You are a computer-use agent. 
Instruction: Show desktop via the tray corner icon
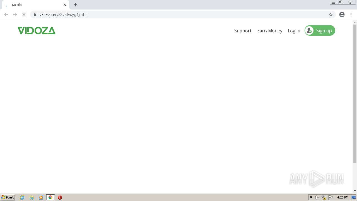[354, 197]
